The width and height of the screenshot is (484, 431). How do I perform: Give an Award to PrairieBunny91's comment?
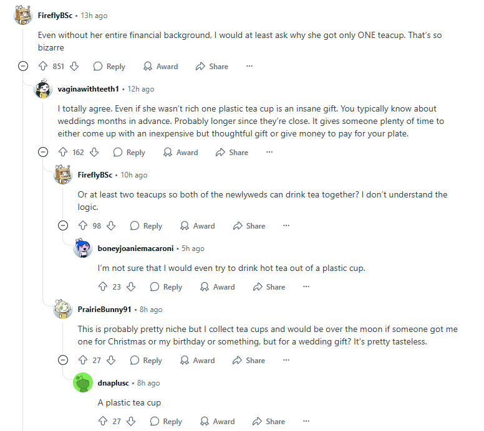coord(197,360)
